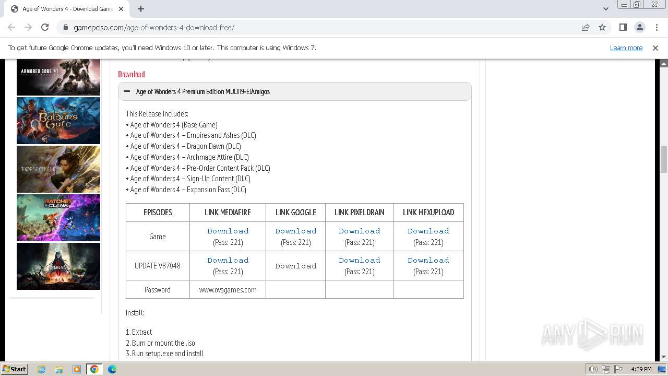Open network status tray icon
Viewport: 668px width, 376px height.
coord(606,369)
